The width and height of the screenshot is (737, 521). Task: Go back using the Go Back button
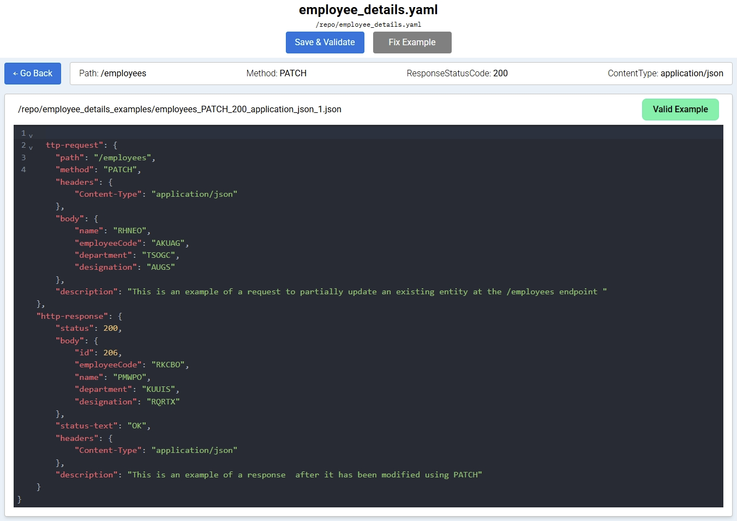tap(33, 74)
